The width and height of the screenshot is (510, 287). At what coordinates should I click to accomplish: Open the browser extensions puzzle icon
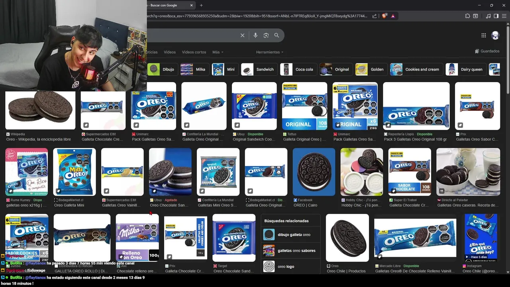[467, 16]
